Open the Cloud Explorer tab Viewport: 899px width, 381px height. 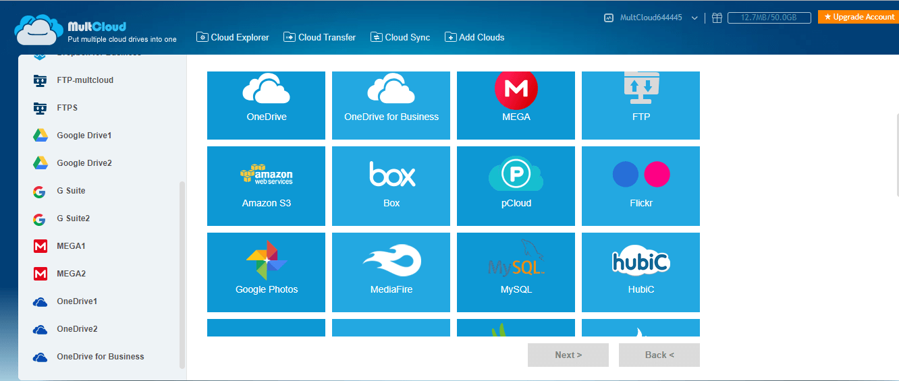pyautogui.click(x=233, y=38)
